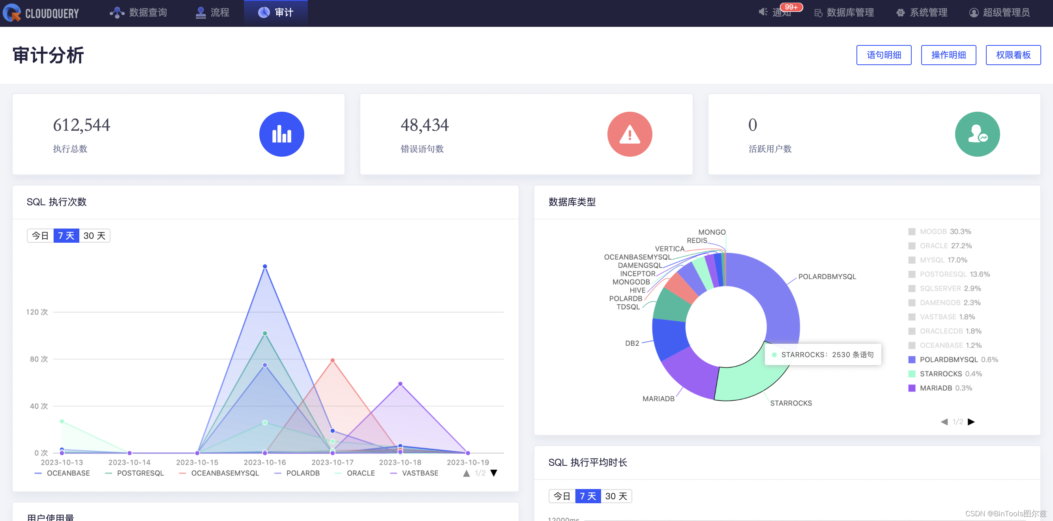1053x521 pixels.
Task: Click the 系统管理 gear icon
Action: pos(900,13)
